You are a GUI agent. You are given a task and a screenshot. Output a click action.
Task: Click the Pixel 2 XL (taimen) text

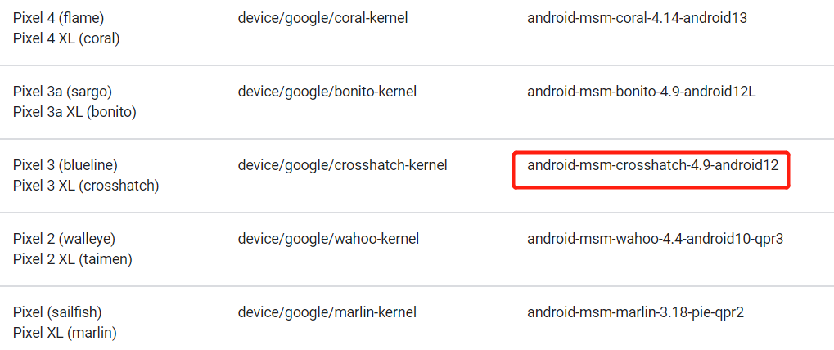click(73, 259)
